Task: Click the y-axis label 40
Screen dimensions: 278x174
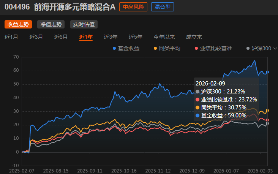Action: [x=16, y=98]
